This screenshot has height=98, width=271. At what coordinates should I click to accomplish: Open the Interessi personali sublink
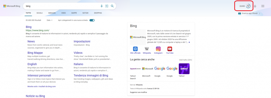(x=39, y=75)
